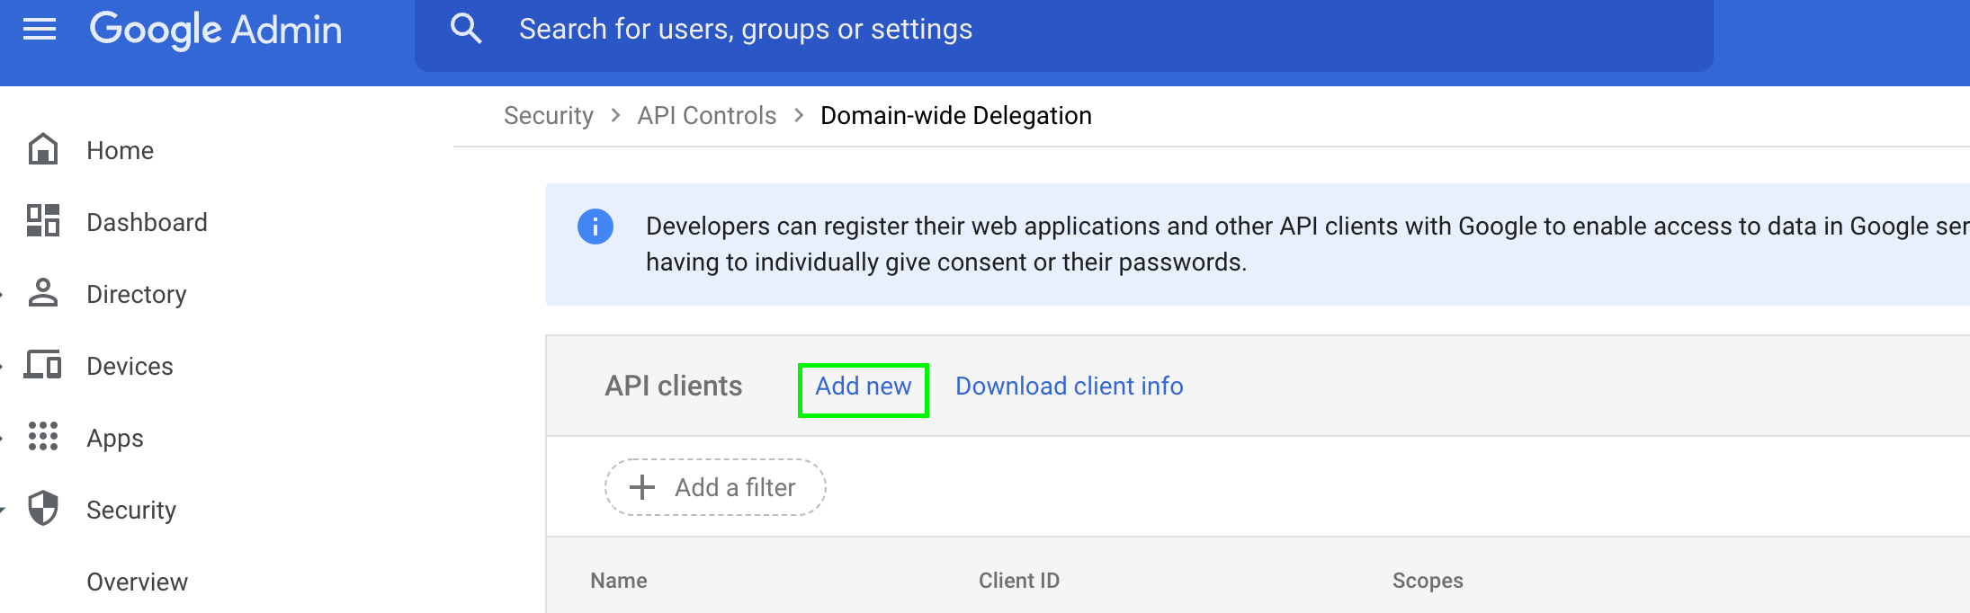Open Apps in the sidebar

(x=115, y=438)
